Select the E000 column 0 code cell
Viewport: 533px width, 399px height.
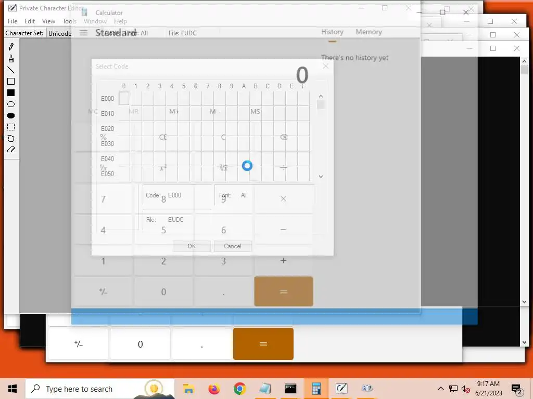pyautogui.click(x=124, y=98)
